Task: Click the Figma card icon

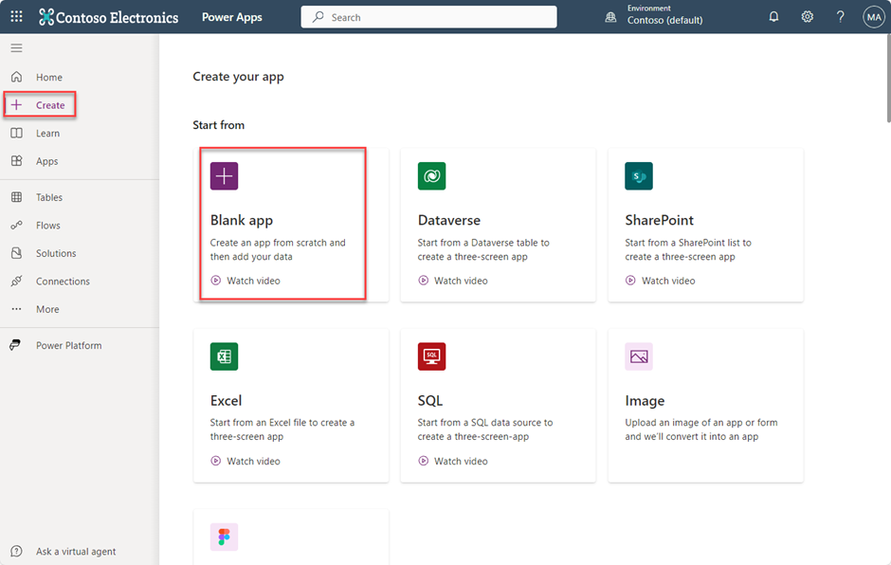Action: click(224, 538)
